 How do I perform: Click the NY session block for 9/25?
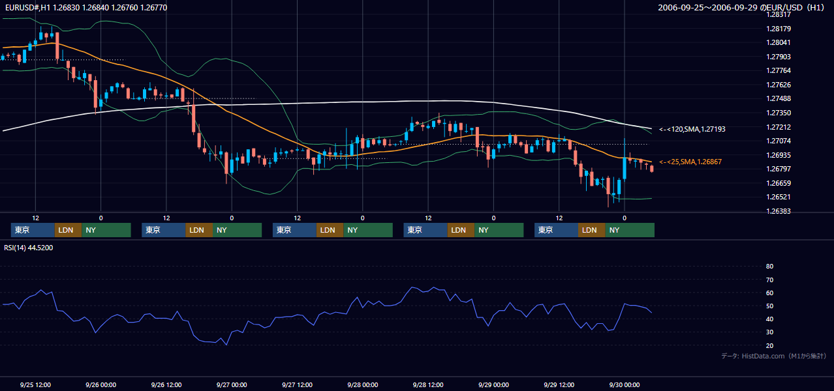[106, 230]
